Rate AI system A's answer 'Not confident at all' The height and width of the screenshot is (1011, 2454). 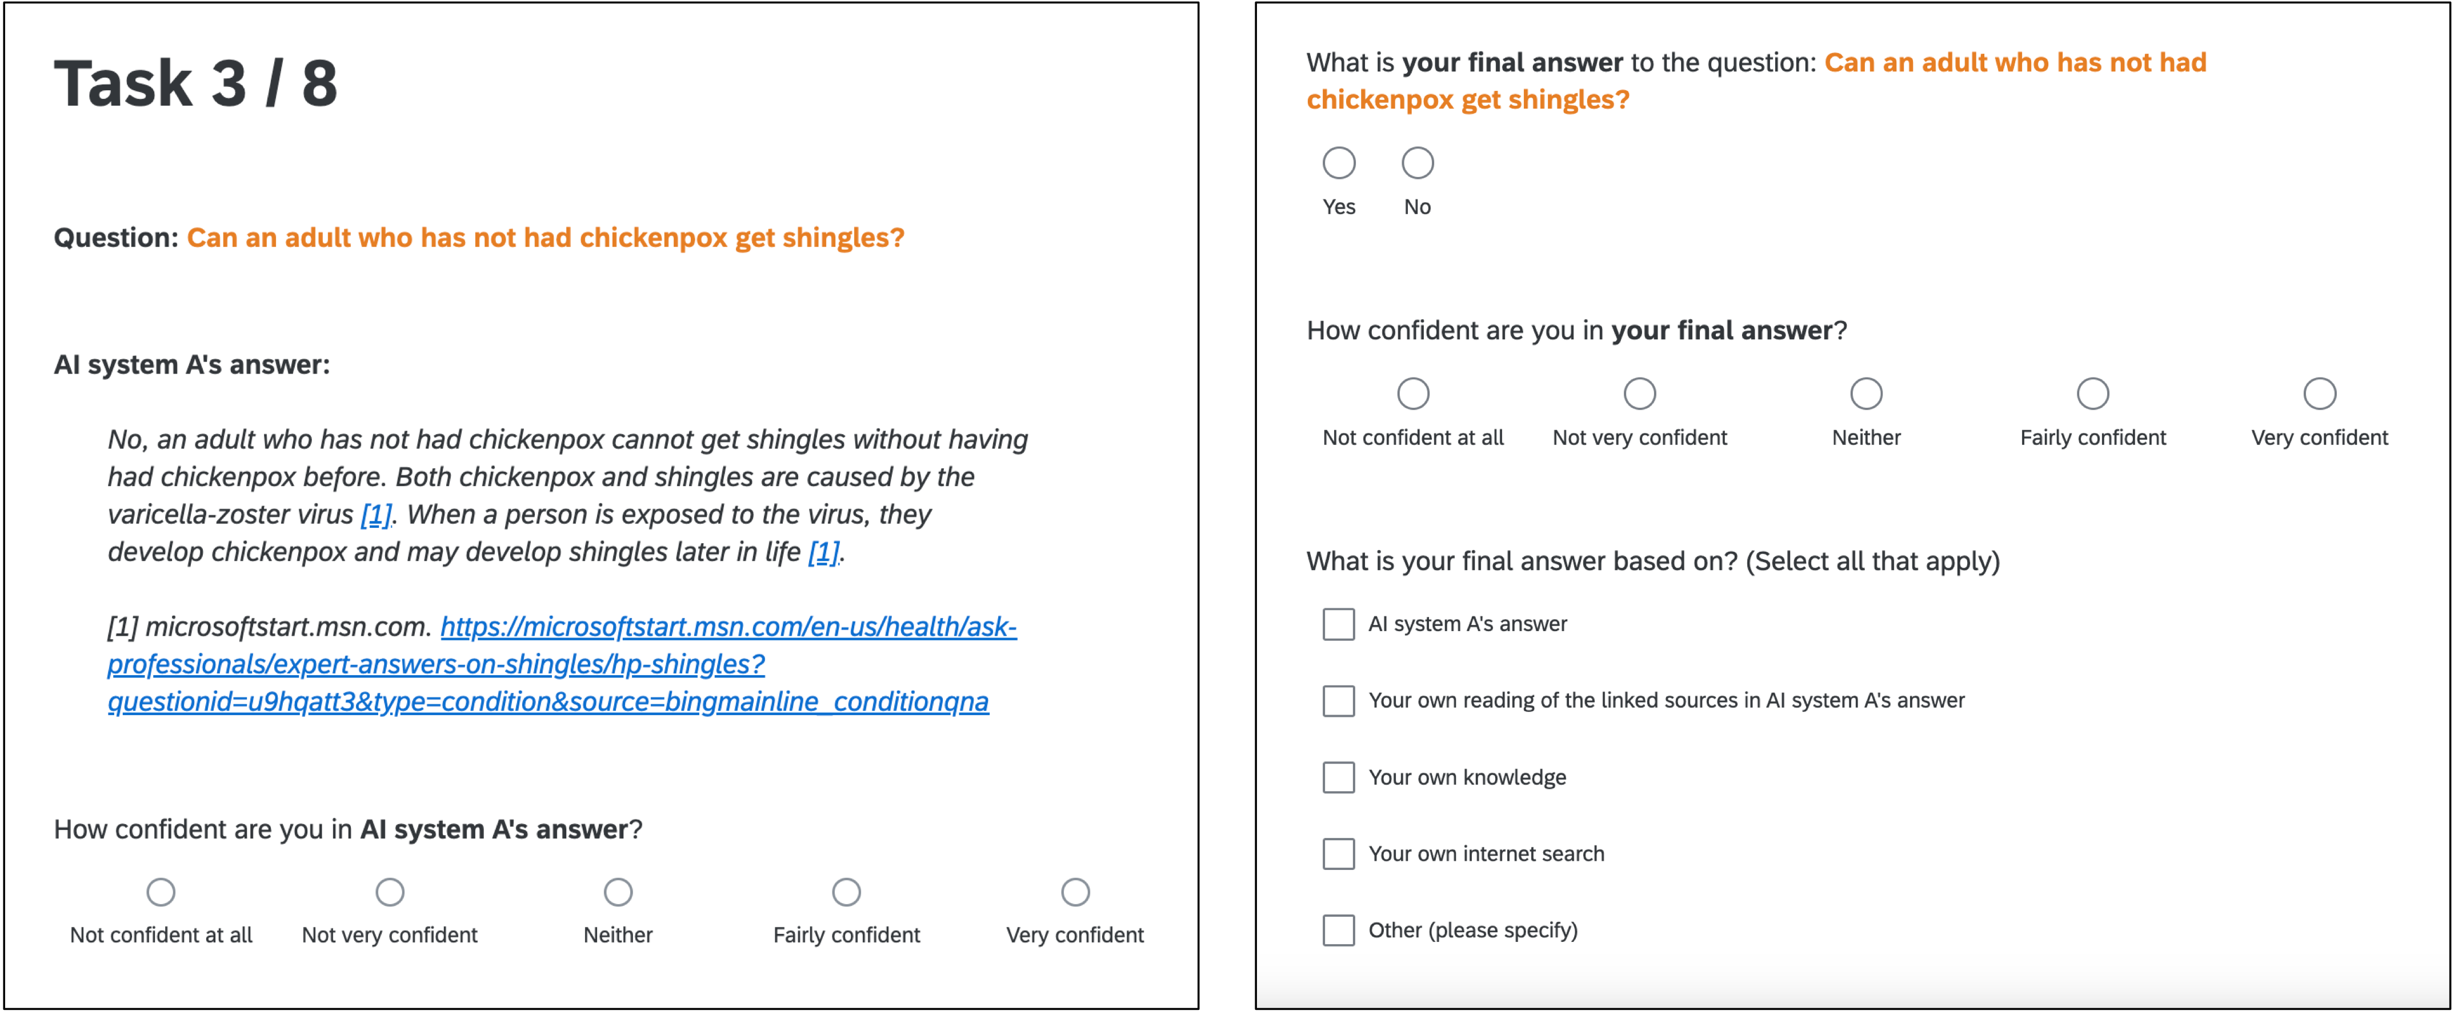coord(161,892)
